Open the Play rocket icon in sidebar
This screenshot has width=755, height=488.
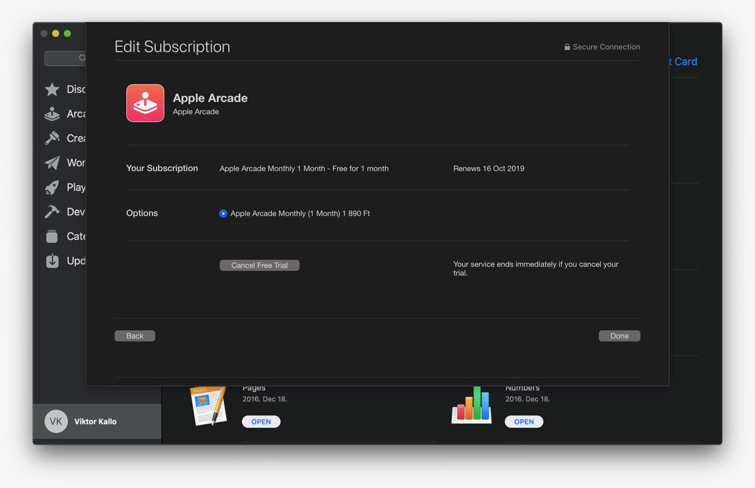52,187
